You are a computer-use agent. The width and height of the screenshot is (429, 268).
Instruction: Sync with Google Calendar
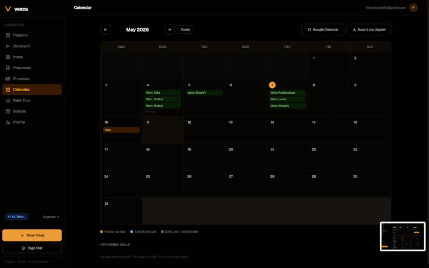click(323, 29)
